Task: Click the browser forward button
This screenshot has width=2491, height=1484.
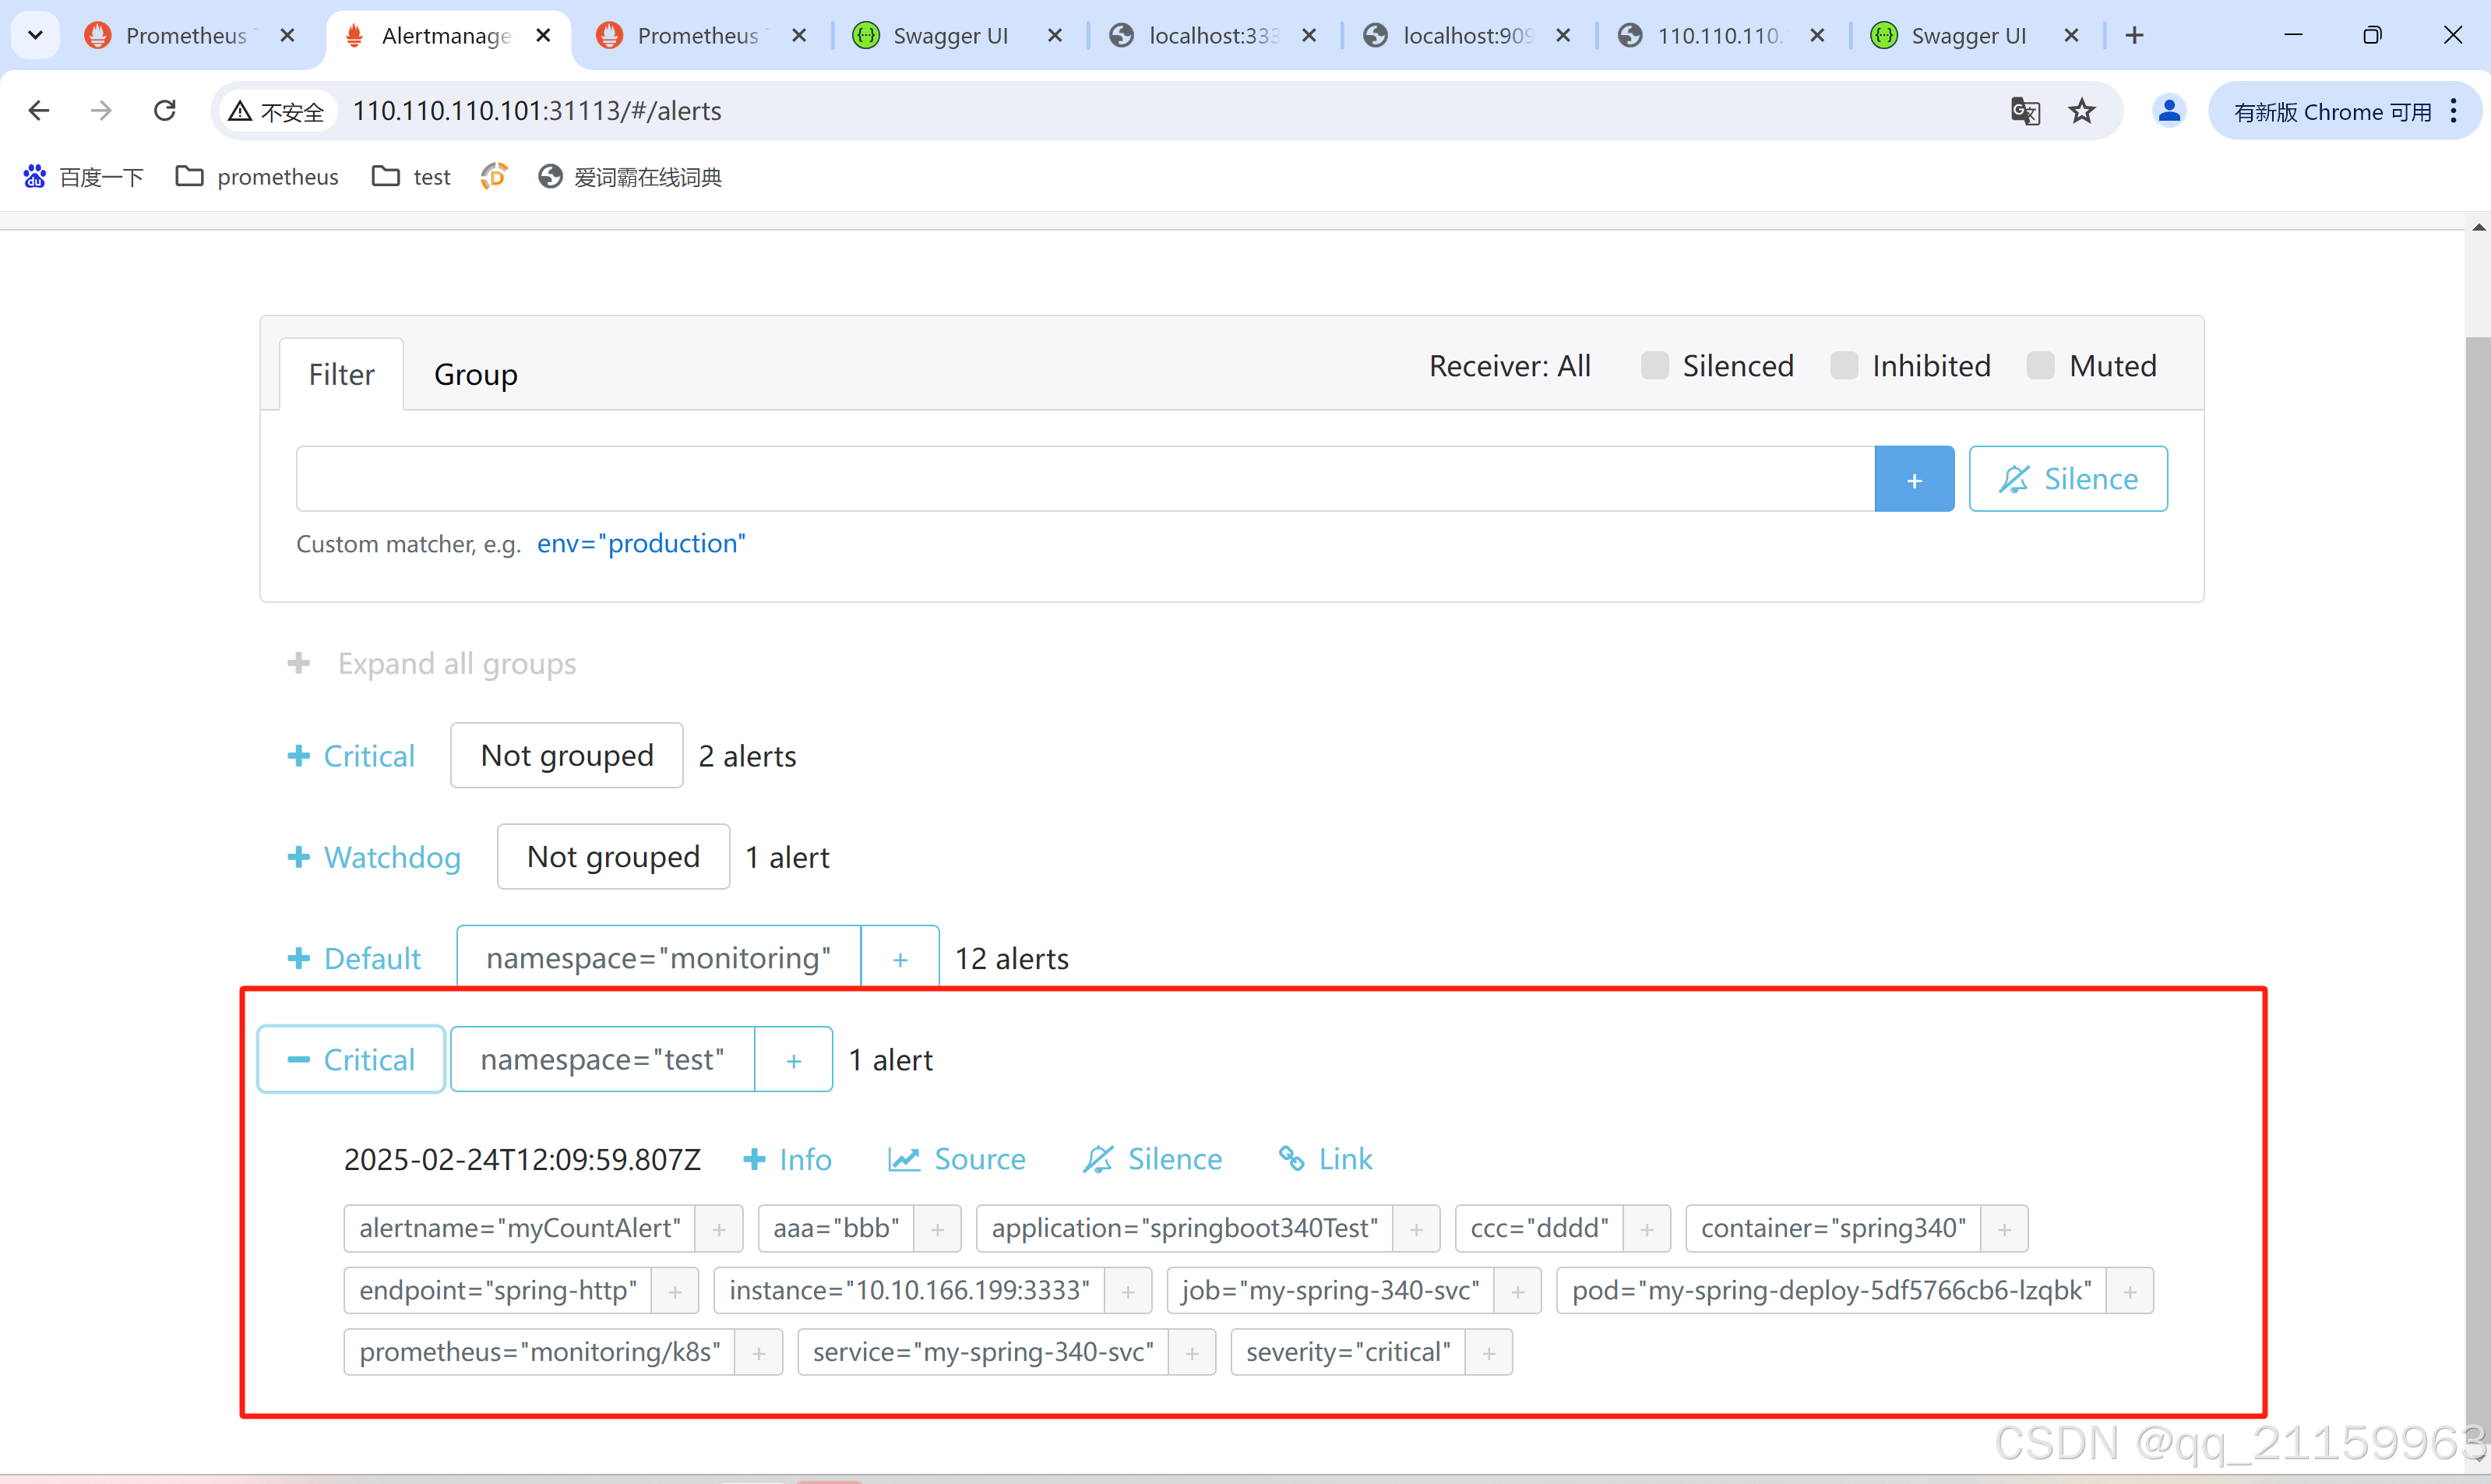Action: 101,110
